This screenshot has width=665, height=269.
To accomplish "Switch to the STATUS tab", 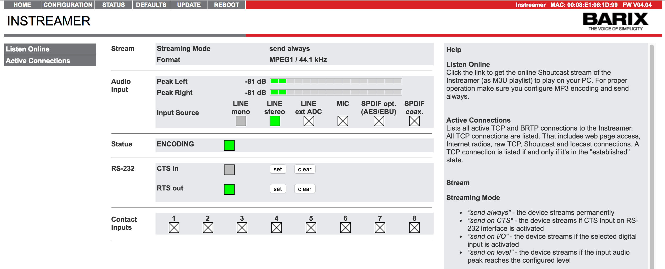I will (114, 5).
